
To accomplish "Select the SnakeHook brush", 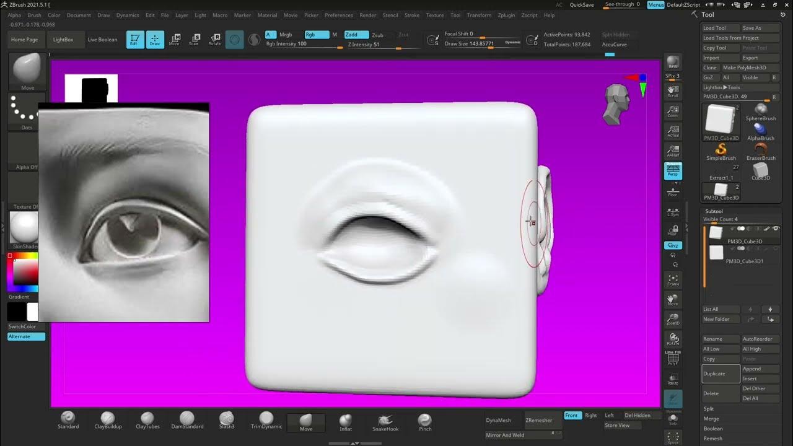I will coord(385,422).
